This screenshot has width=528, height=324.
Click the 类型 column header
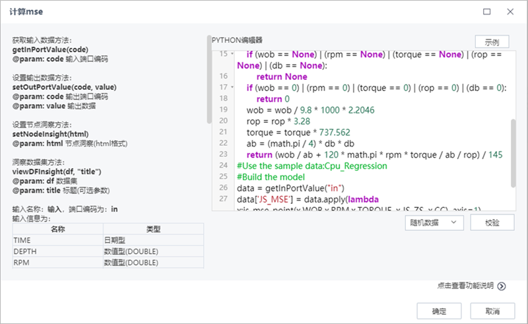coord(152,229)
